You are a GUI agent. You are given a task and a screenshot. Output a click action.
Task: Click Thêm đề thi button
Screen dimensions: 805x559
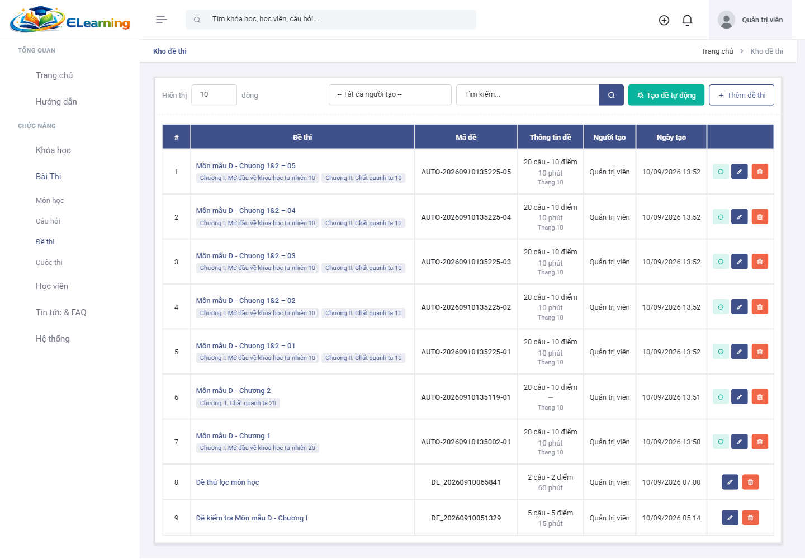741,95
